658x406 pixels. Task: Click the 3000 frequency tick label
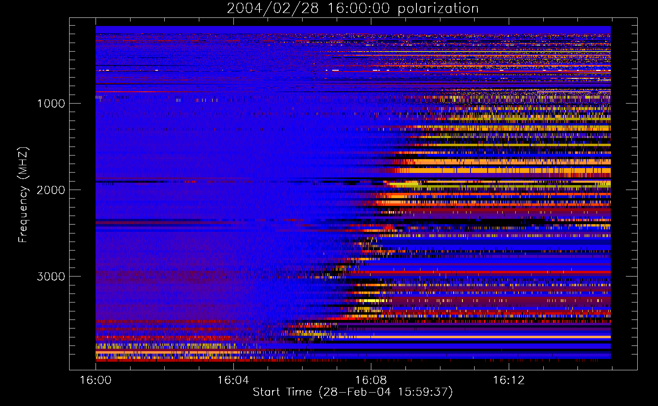click(51, 276)
